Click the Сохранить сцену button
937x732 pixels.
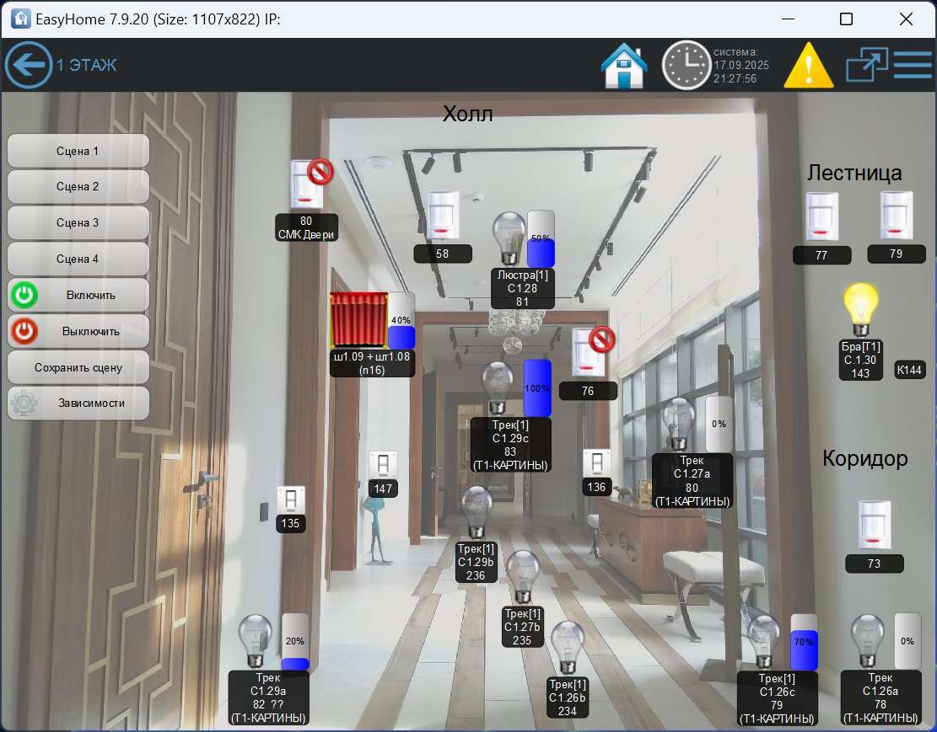click(78, 366)
